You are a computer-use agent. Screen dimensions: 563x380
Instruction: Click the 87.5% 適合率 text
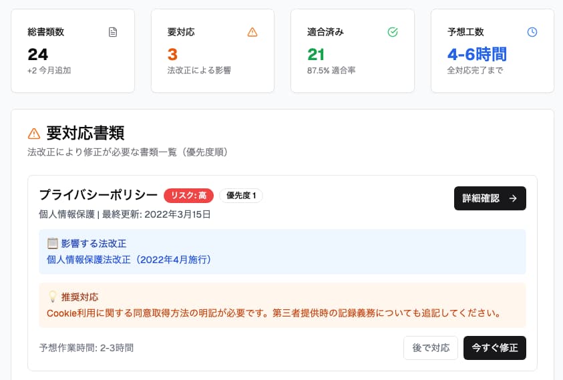(331, 70)
